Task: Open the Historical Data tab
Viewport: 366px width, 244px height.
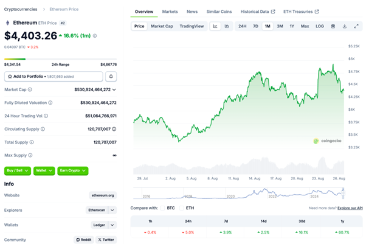Action: [x=258, y=12]
